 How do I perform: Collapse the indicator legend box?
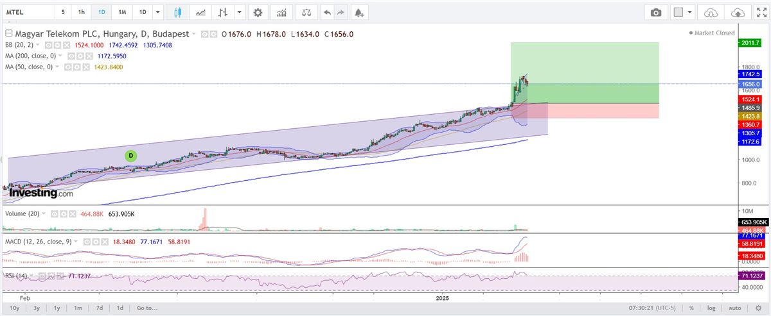8,34
